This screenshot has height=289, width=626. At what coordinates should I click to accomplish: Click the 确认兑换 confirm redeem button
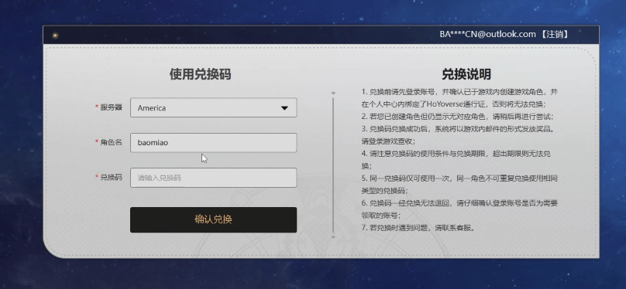(x=213, y=219)
